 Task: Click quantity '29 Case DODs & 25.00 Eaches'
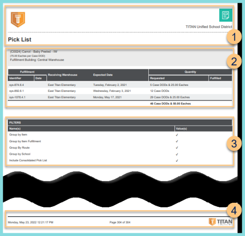tap(170, 97)
